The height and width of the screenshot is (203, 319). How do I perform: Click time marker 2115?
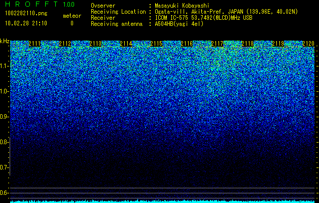point(156,44)
